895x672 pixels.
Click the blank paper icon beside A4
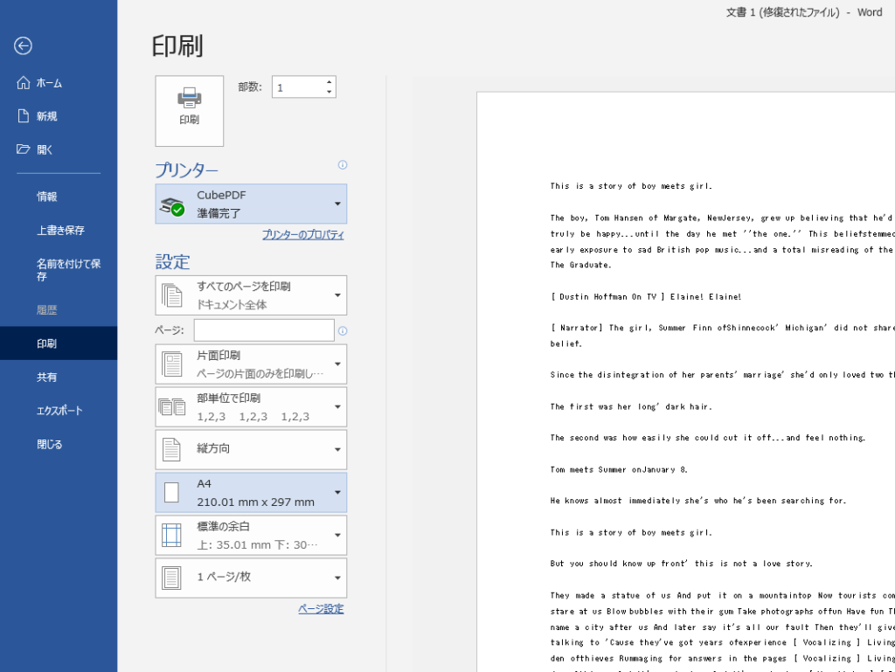tap(172, 492)
